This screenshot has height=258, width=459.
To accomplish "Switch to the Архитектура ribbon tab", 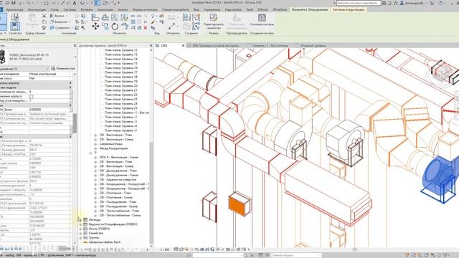I will click(14, 9).
